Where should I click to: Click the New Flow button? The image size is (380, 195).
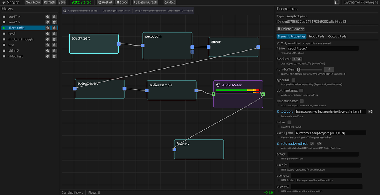pyautogui.click(x=33, y=3)
